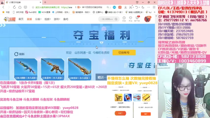
Task: Expand the 视频 dropdown menu
Action: [48, 19]
